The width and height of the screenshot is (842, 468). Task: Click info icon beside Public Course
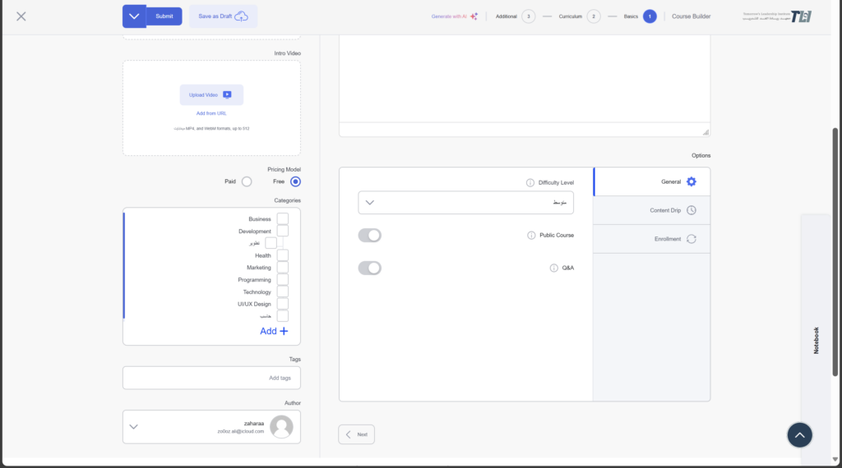[531, 236]
